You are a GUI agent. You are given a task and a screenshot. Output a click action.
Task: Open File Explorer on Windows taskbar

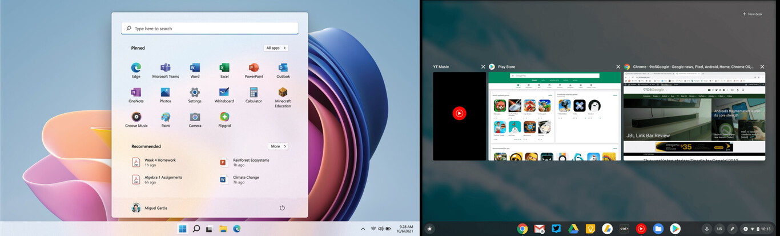[223, 229]
